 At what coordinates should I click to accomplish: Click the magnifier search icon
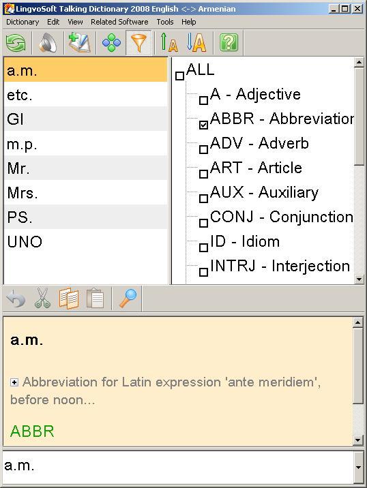[128, 299]
